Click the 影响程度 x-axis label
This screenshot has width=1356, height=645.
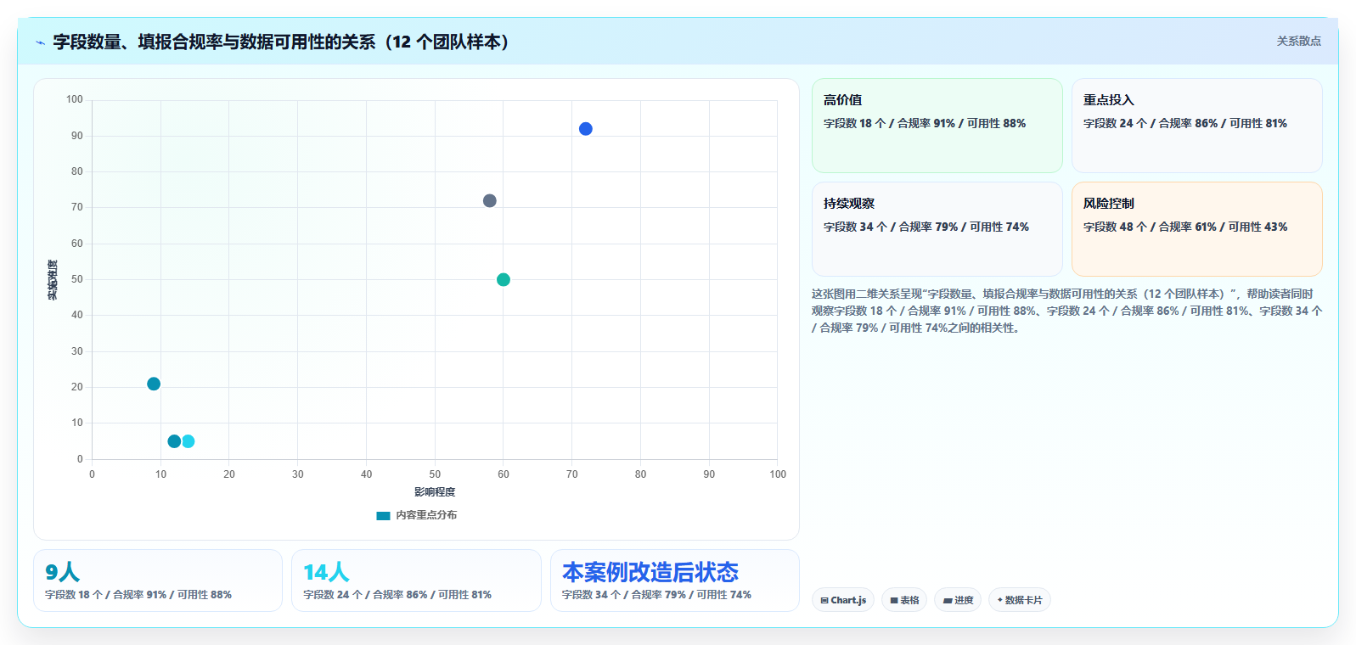435,492
